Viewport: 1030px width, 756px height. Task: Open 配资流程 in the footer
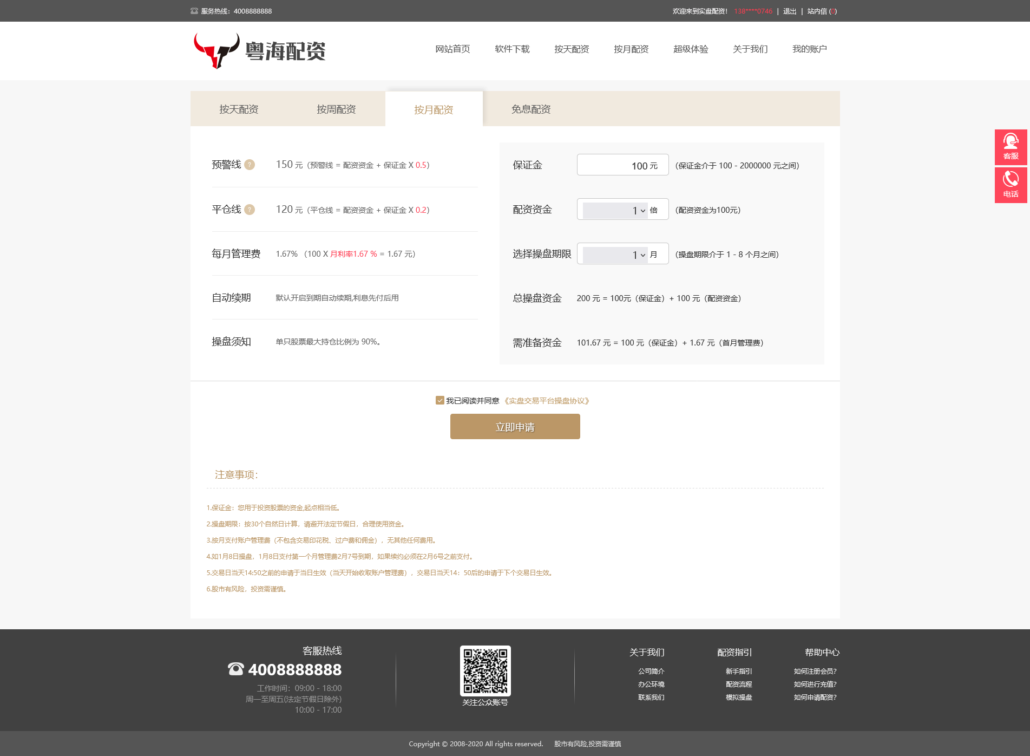point(739,684)
